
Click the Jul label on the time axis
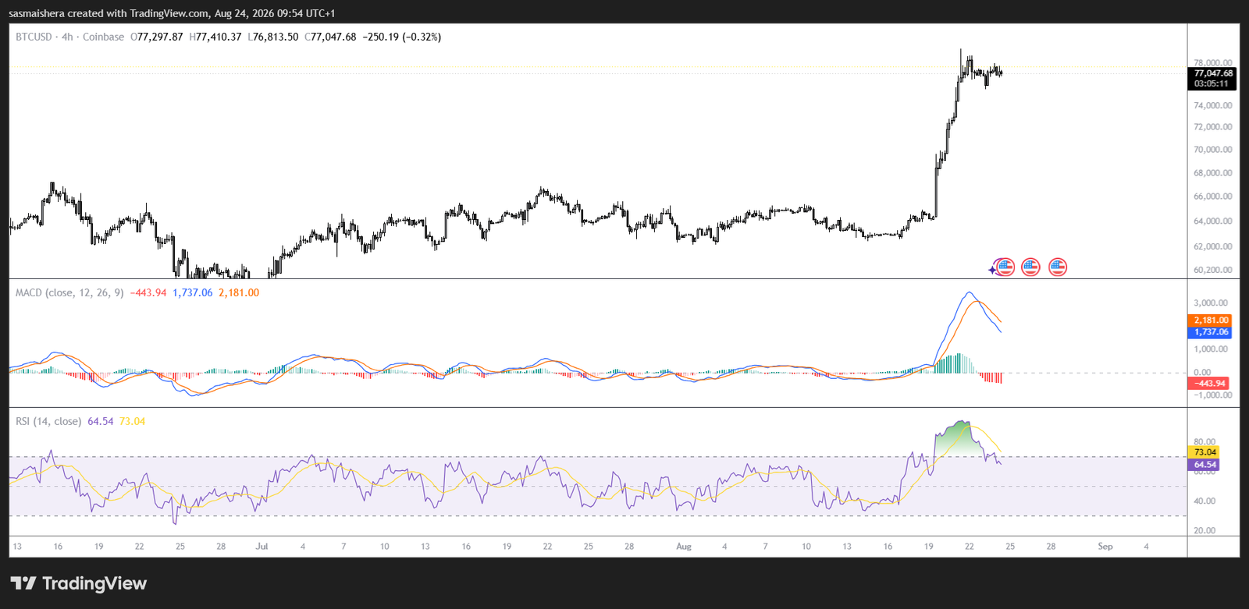[x=262, y=547]
